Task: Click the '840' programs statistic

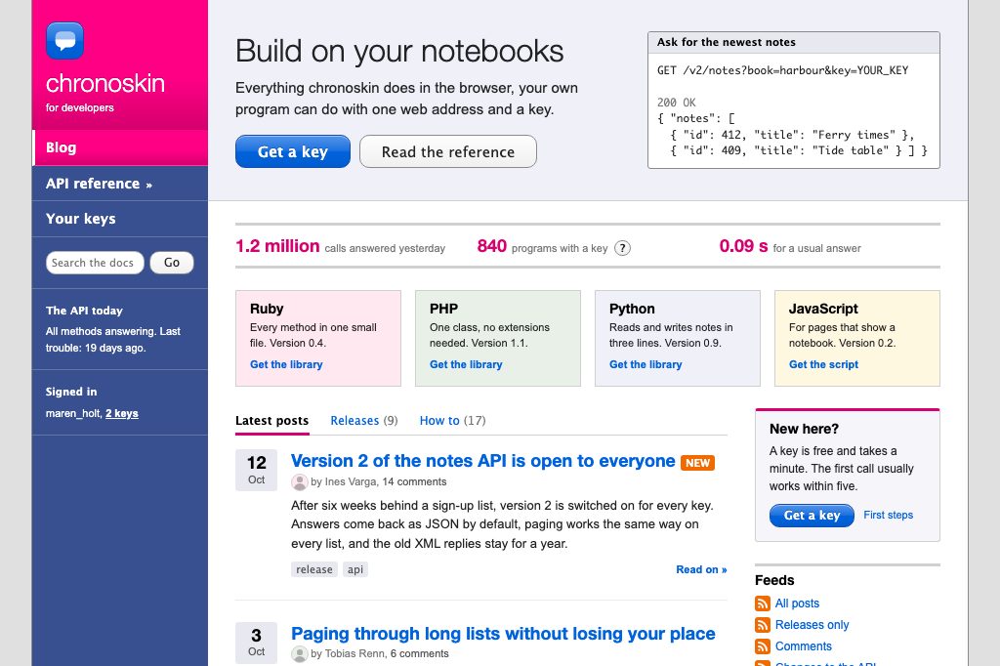Action: coord(492,246)
